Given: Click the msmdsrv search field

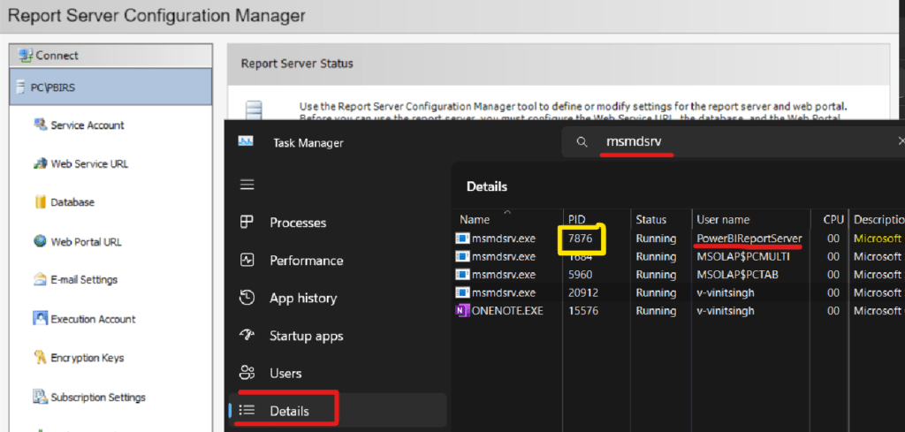Looking at the screenshot, I should 733,142.
